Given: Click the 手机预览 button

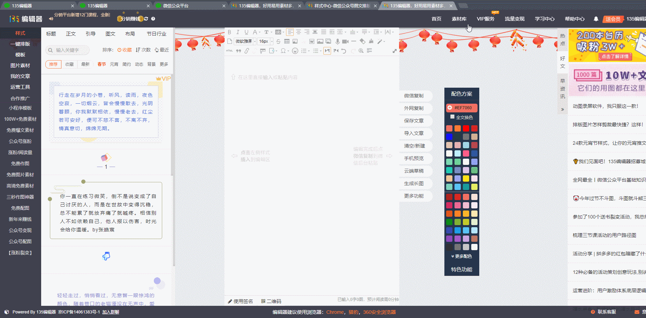Looking at the screenshot, I should [x=414, y=158].
